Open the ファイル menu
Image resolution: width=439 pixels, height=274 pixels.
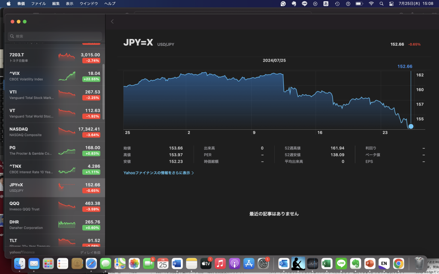pos(39,3)
